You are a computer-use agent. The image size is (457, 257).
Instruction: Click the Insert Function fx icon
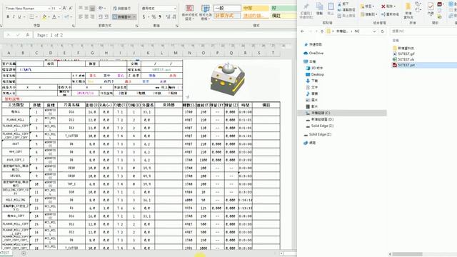coord(27,35)
